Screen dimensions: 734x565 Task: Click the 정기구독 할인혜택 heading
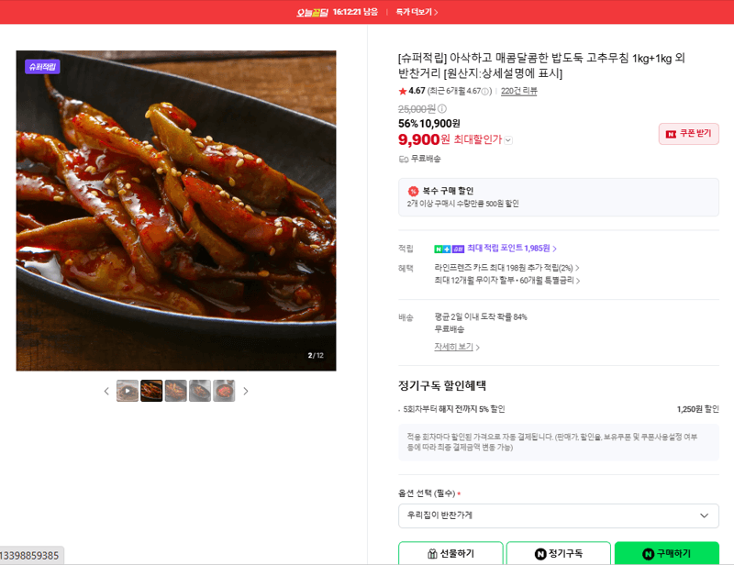click(x=442, y=386)
